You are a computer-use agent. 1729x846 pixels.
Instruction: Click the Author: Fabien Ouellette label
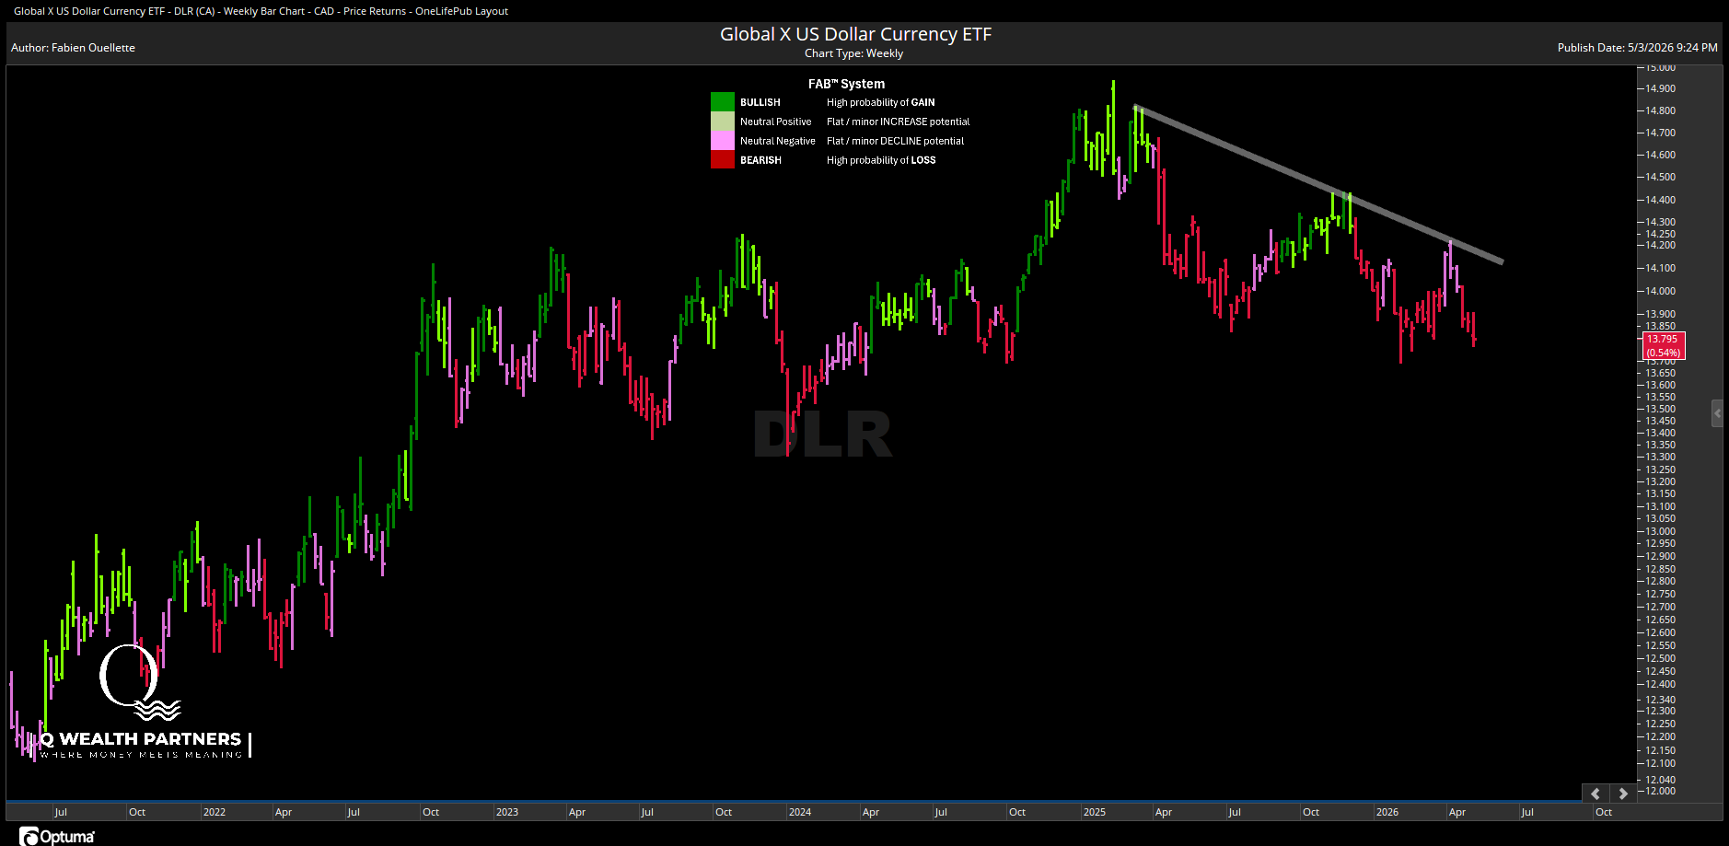pyautogui.click(x=73, y=48)
